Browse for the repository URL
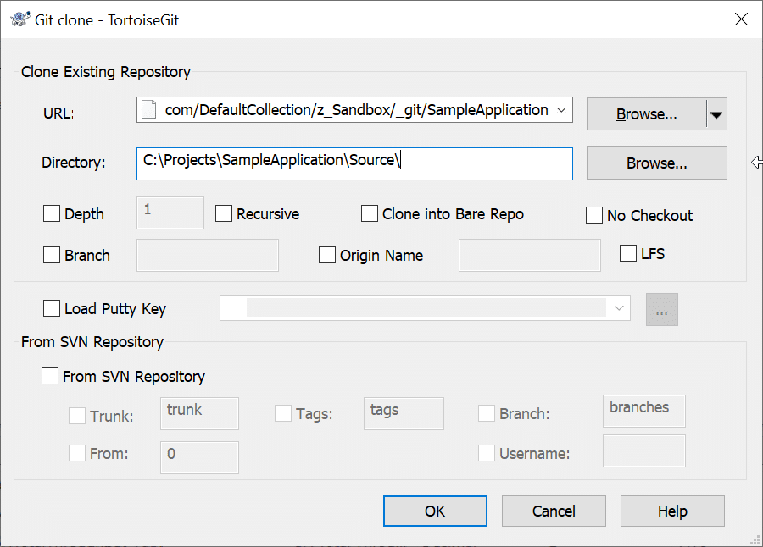Screen dimensions: 763x547 coord(646,114)
